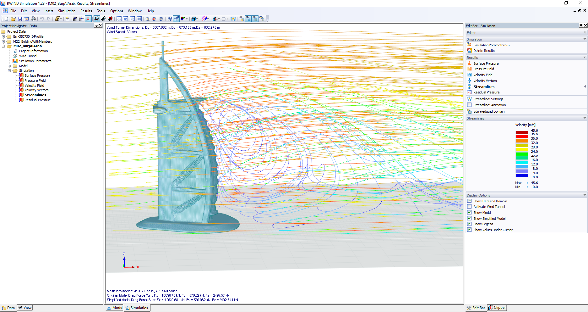Select Residual Pressure in navigator tree

pyautogui.click(x=38, y=100)
